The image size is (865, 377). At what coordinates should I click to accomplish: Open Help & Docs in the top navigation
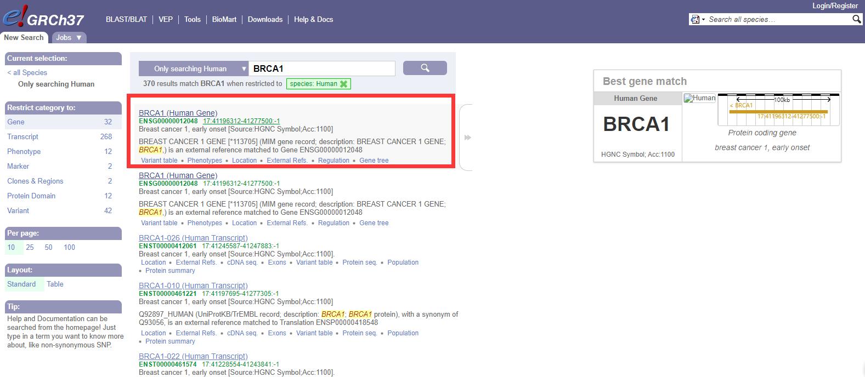(x=313, y=19)
